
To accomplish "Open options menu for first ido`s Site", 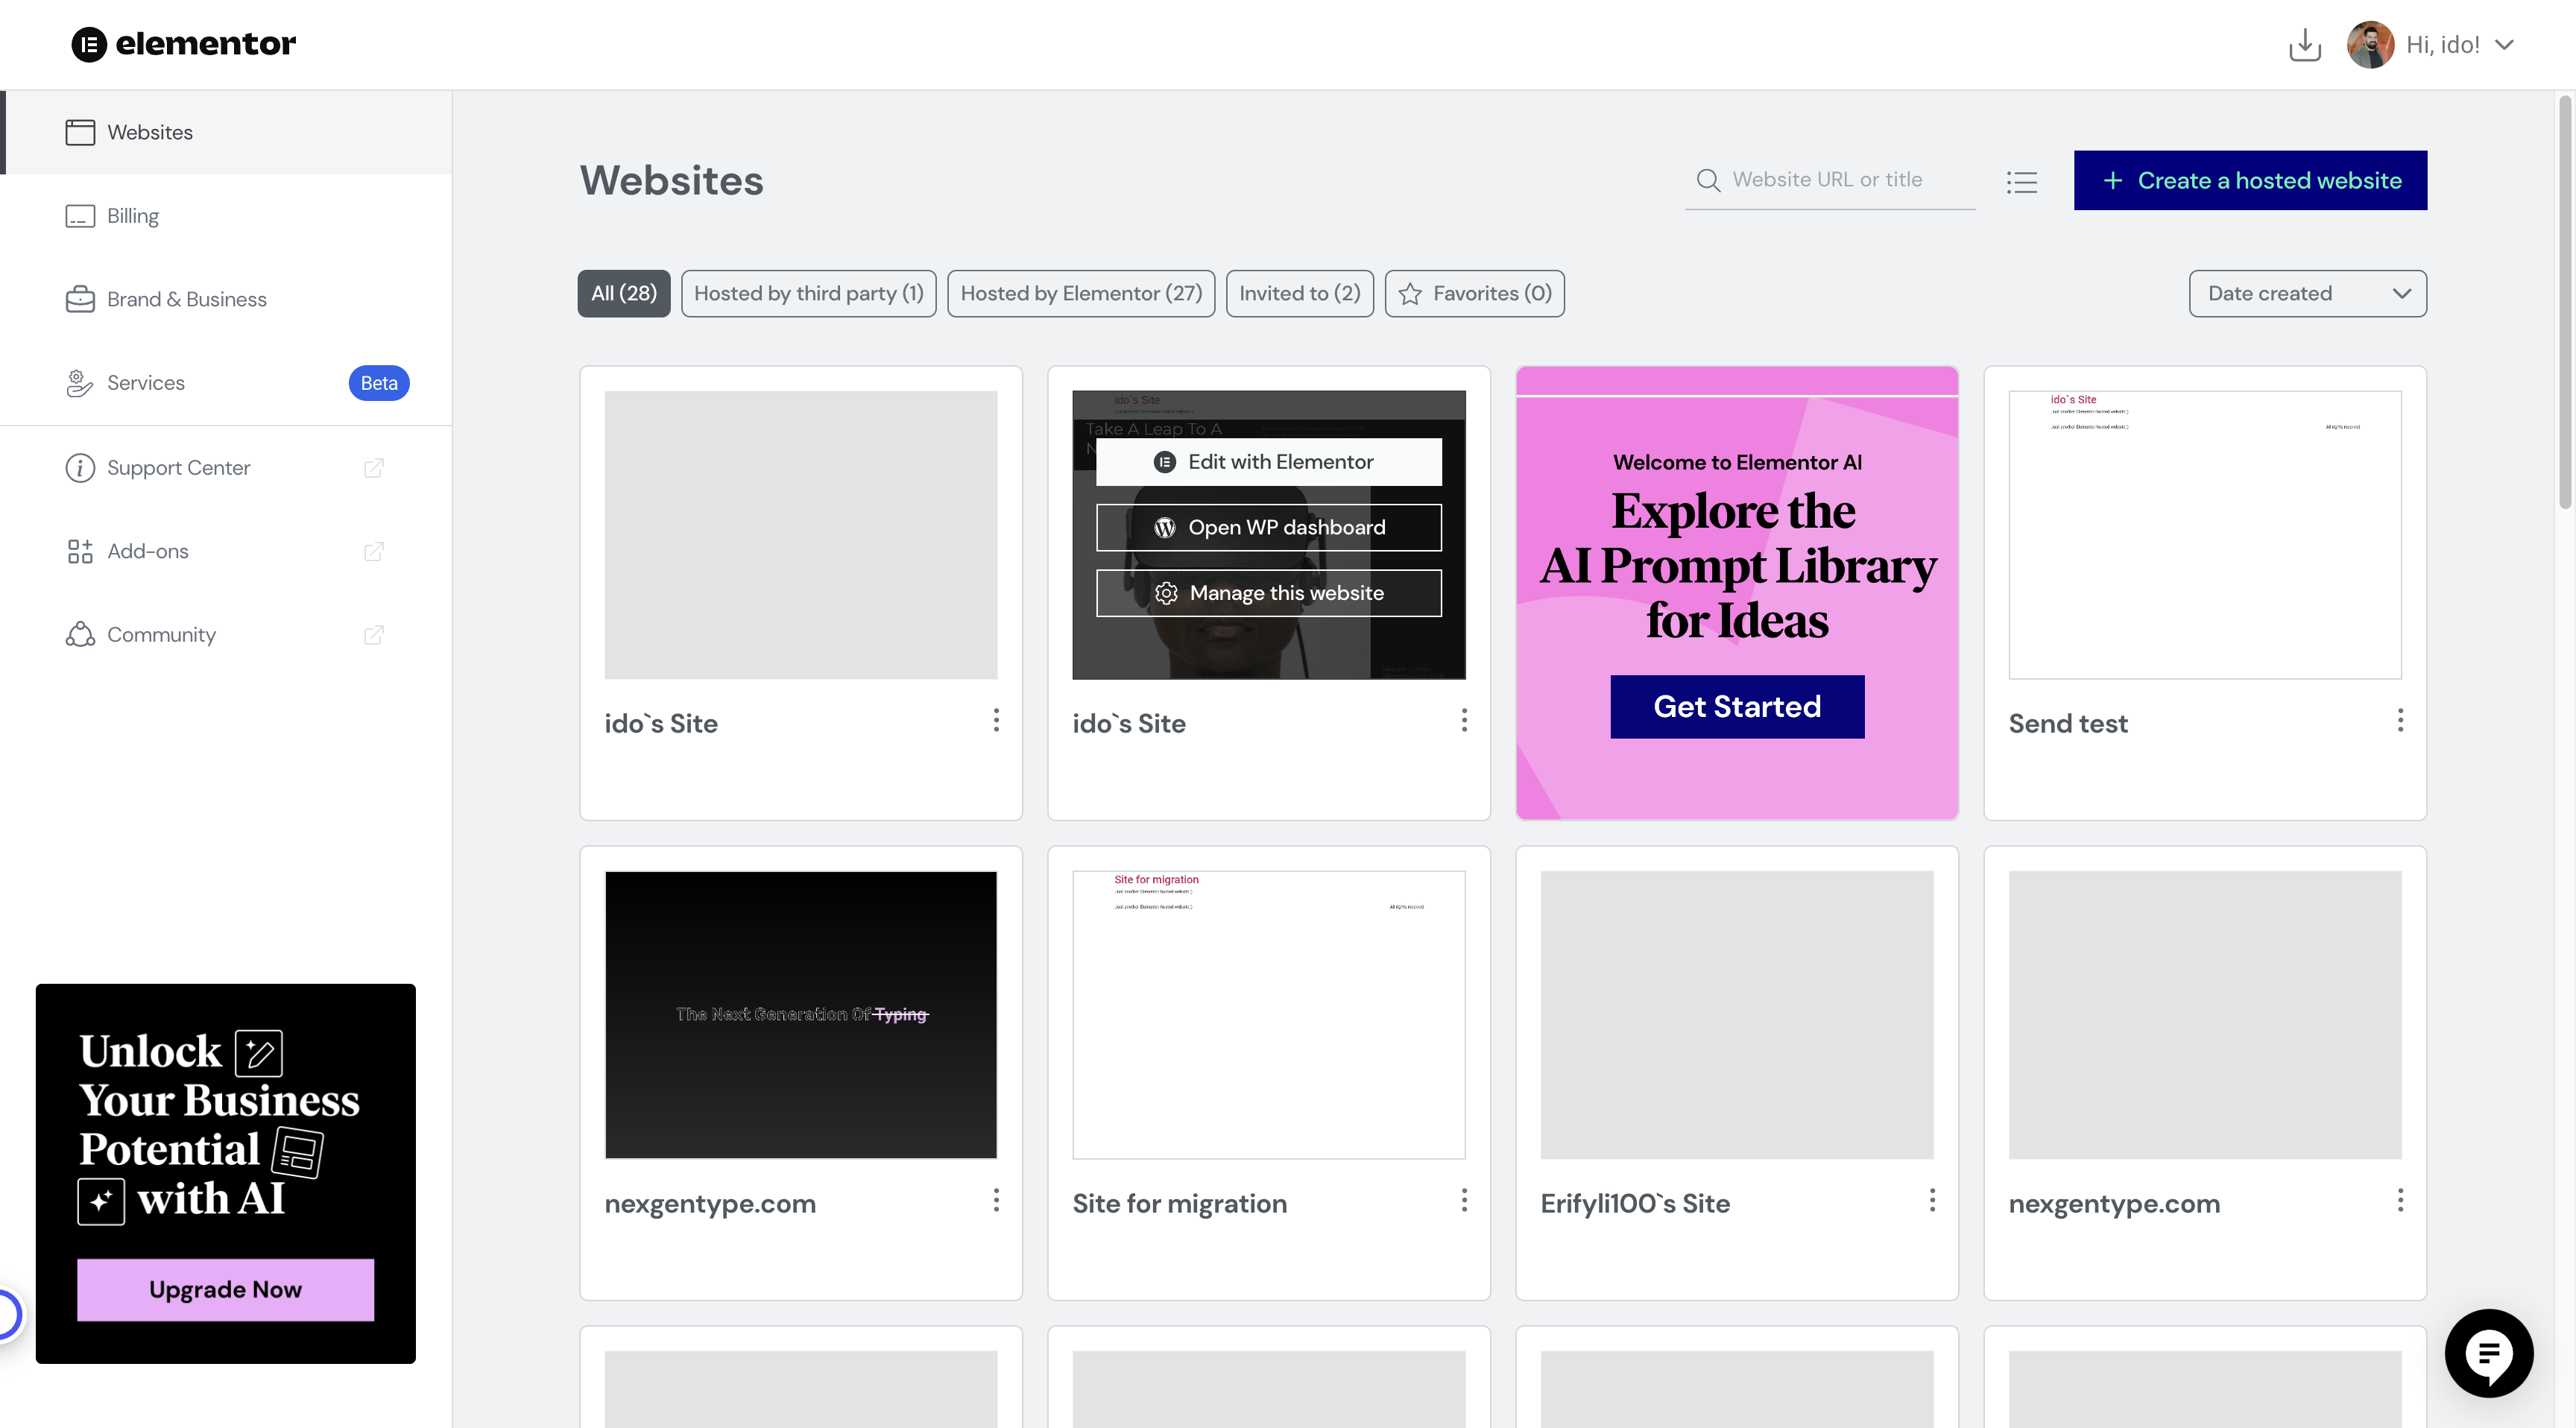I will (x=996, y=720).
